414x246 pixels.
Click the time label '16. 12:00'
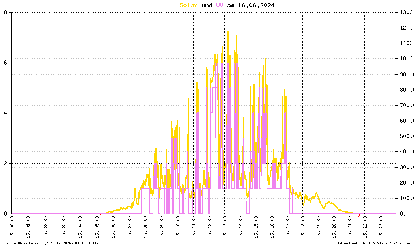click(x=209, y=227)
